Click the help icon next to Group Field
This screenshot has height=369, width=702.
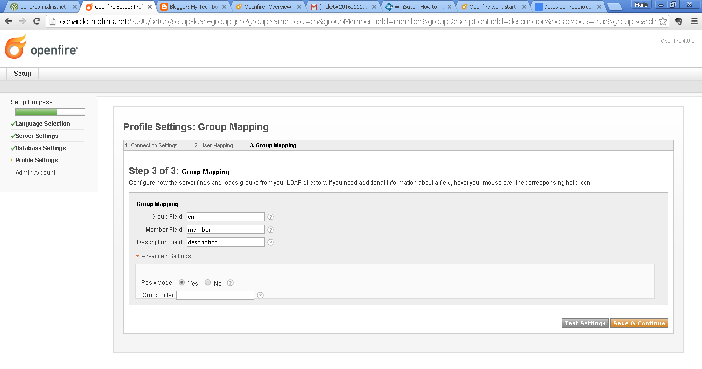[271, 217]
